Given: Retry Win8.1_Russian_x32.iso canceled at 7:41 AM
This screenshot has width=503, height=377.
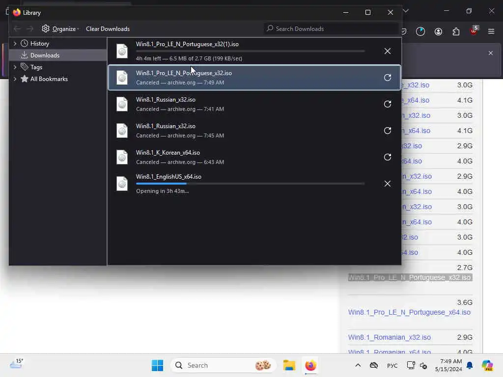Looking at the screenshot, I should click(387, 104).
